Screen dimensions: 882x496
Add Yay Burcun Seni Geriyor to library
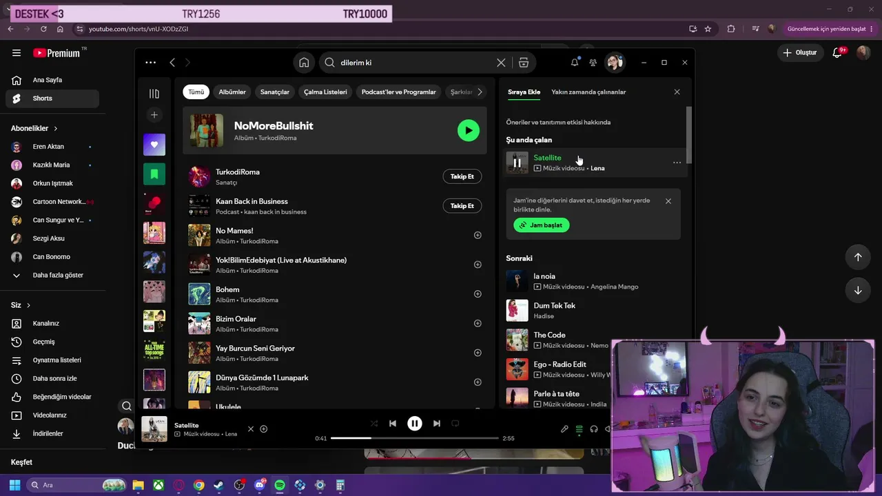point(478,353)
